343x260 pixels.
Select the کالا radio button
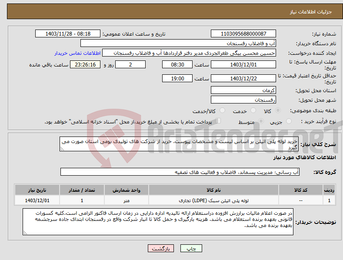(x=278, y=110)
